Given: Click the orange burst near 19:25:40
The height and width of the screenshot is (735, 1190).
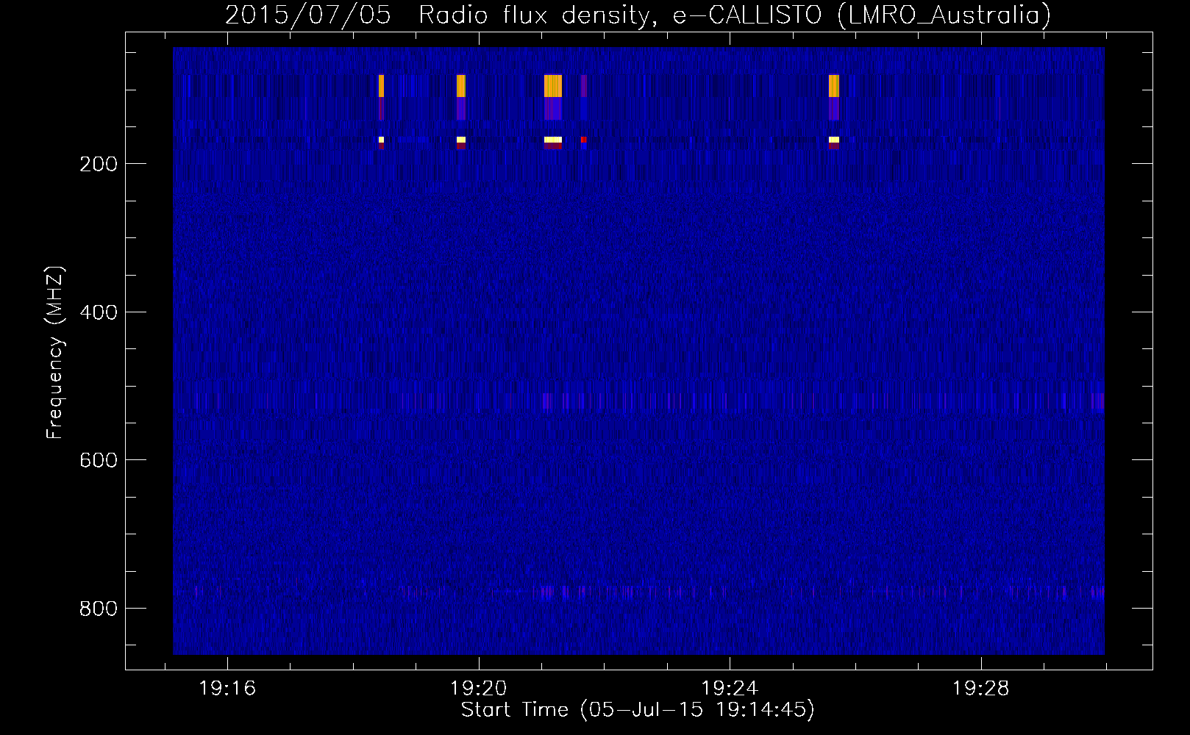Looking at the screenshot, I should [x=834, y=86].
